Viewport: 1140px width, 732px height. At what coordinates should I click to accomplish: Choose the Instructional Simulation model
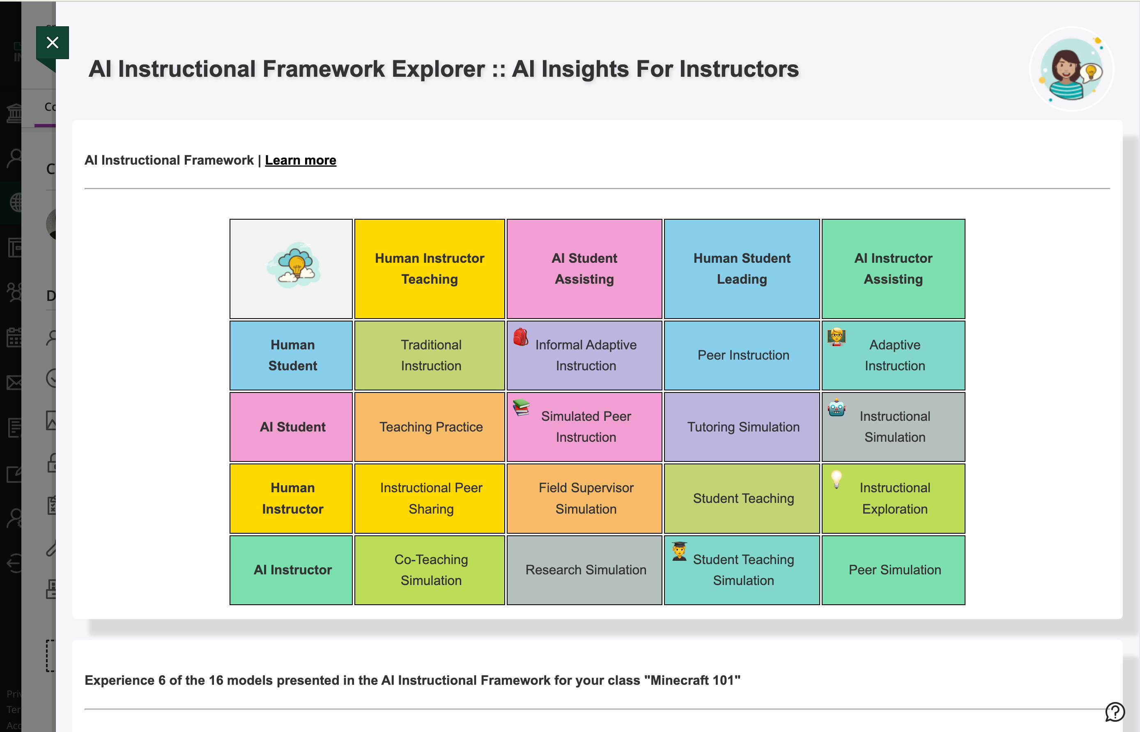coord(895,427)
